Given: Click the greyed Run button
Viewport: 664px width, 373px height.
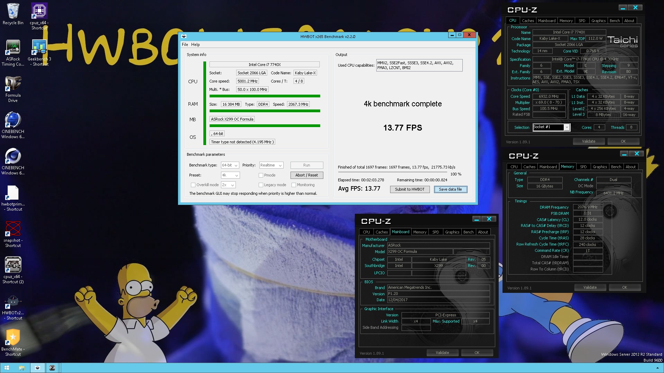Looking at the screenshot, I should [x=306, y=165].
